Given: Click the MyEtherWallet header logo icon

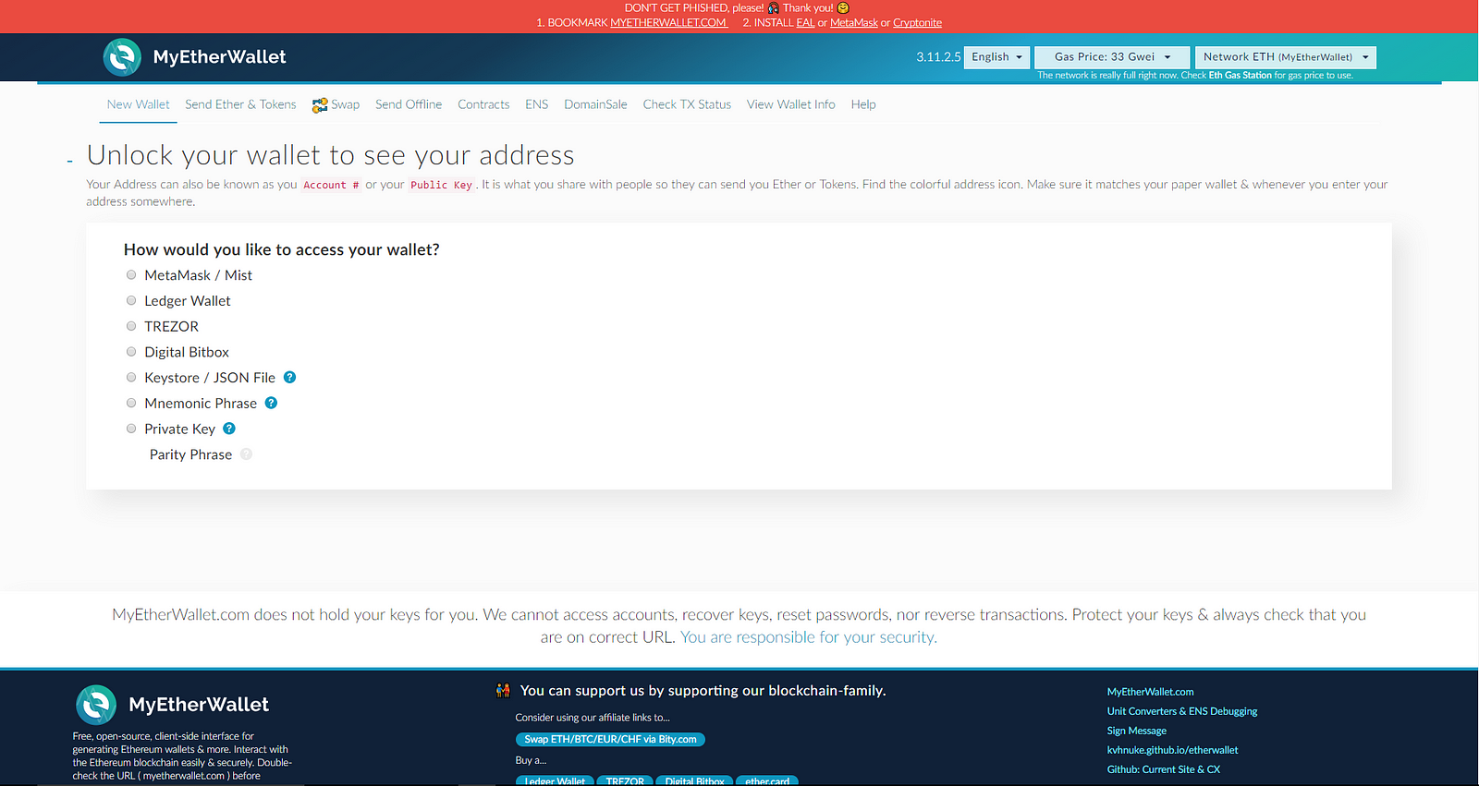Looking at the screenshot, I should coord(122,57).
